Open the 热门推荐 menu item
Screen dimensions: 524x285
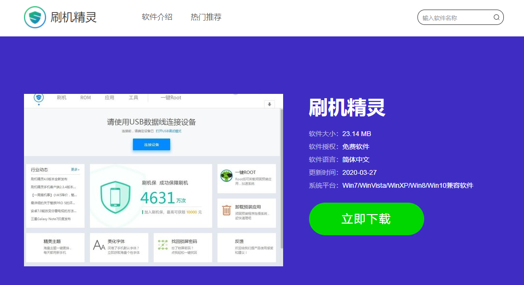(205, 16)
